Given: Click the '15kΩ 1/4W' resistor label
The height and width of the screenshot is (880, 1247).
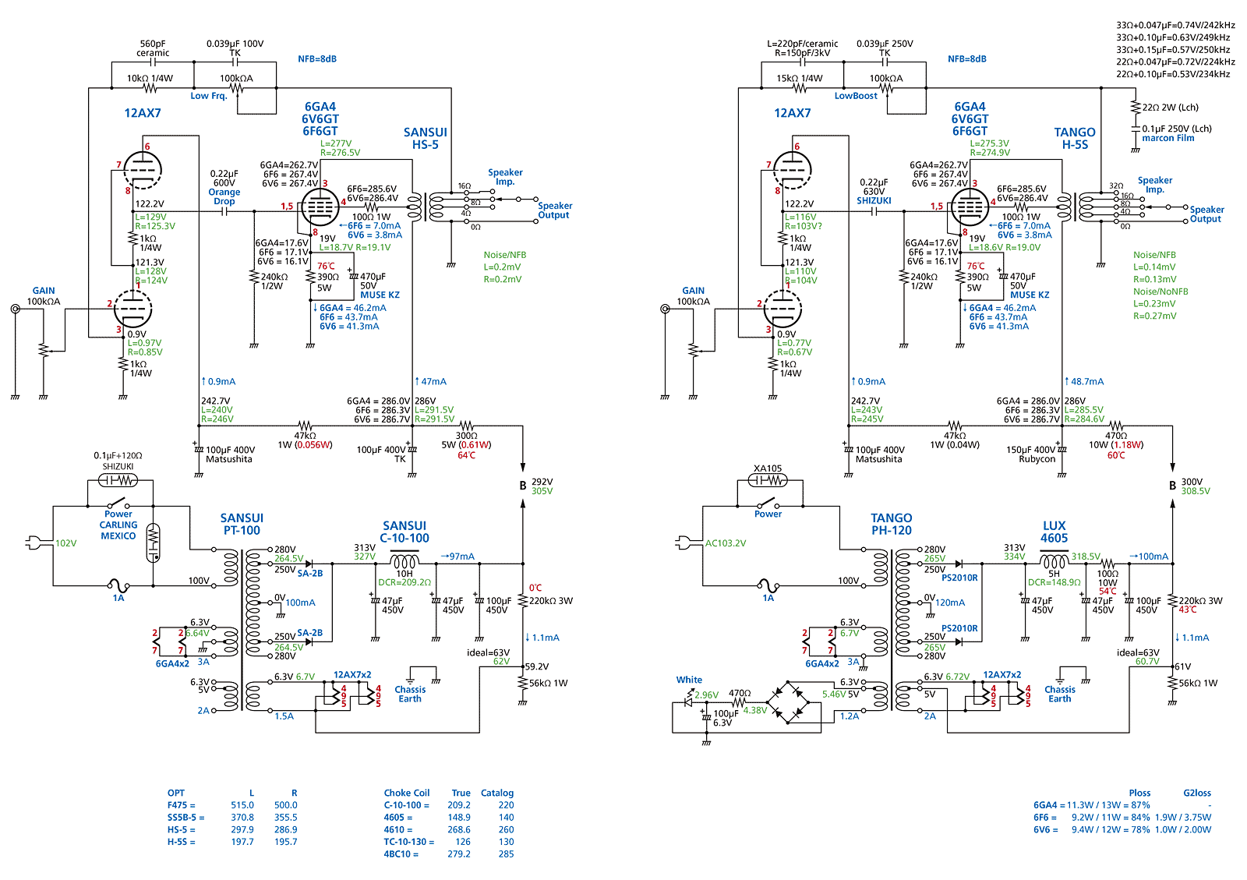Looking at the screenshot, I should [x=800, y=79].
